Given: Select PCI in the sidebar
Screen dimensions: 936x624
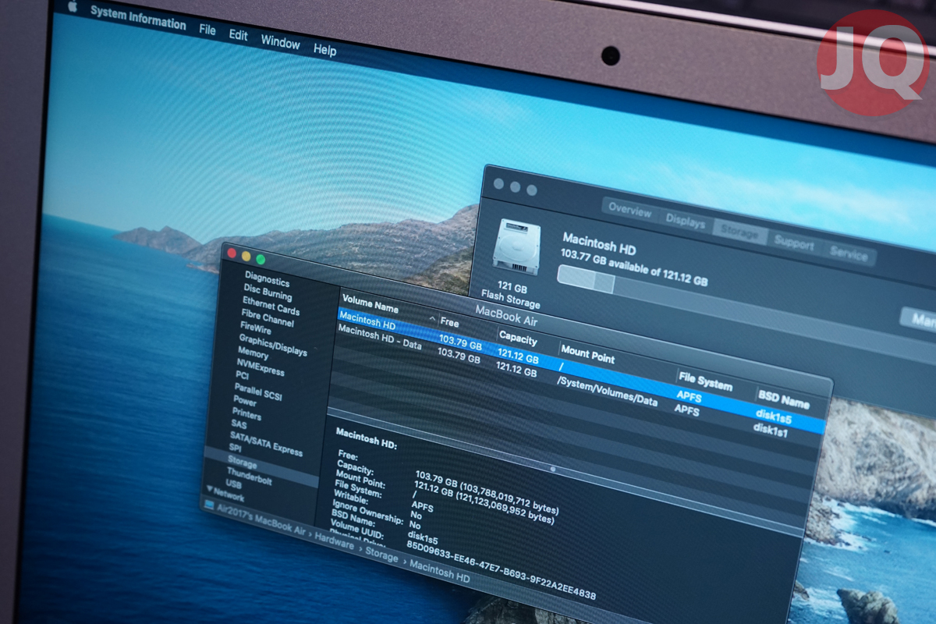Looking at the screenshot, I should (x=242, y=375).
